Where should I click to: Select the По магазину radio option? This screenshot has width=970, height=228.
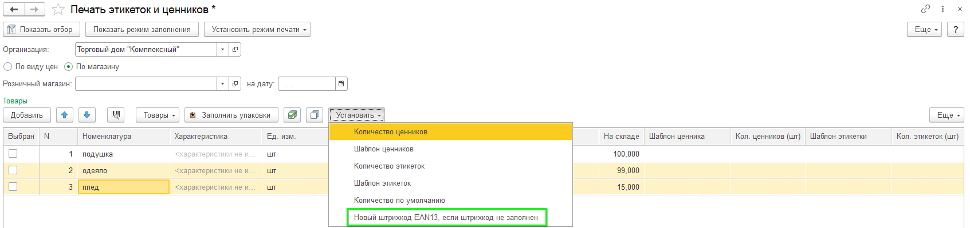pyautogui.click(x=92, y=67)
